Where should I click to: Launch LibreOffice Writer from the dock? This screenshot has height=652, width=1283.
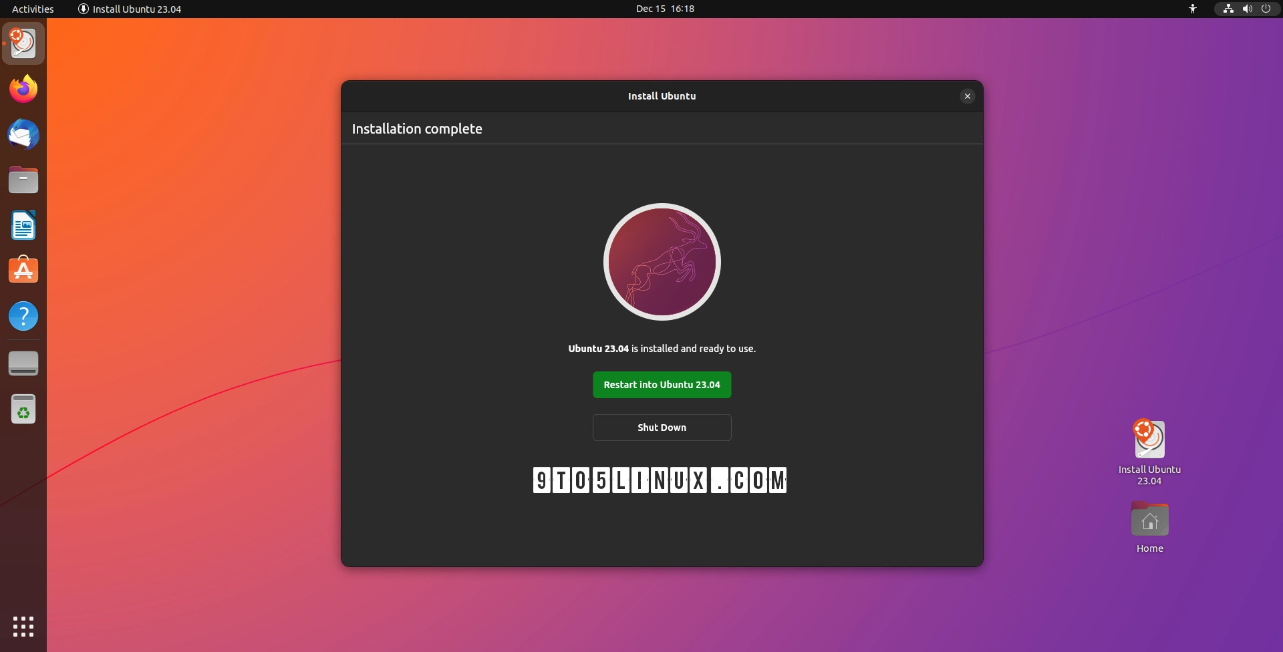pyautogui.click(x=23, y=225)
